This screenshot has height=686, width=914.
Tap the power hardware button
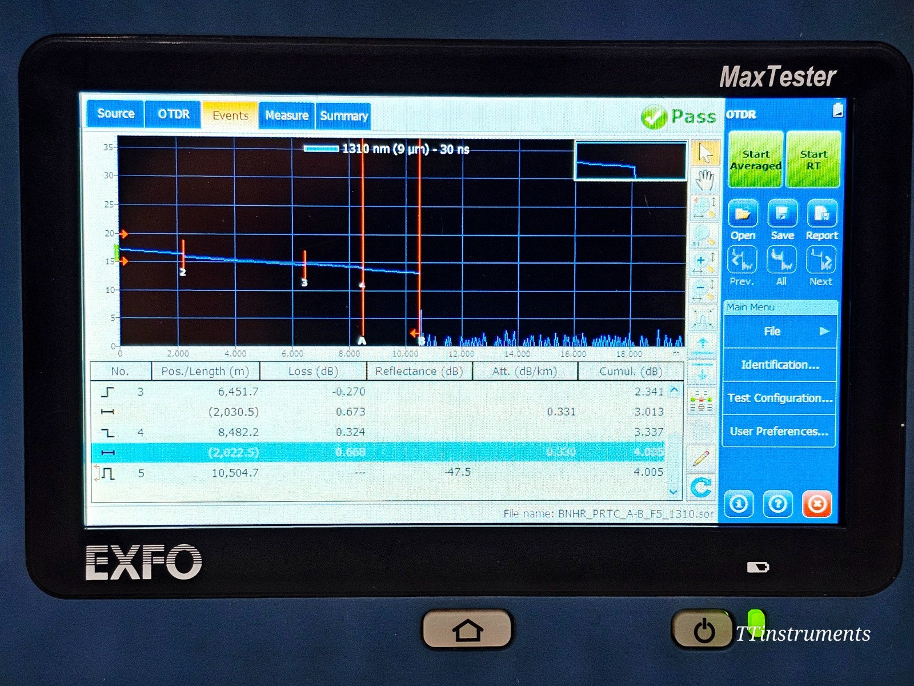[x=703, y=630]
